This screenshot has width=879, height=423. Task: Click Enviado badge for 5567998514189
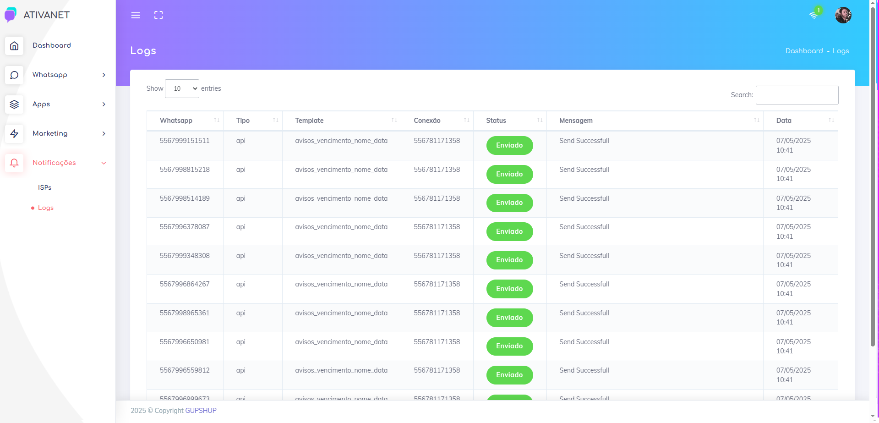tap(509, 203)
